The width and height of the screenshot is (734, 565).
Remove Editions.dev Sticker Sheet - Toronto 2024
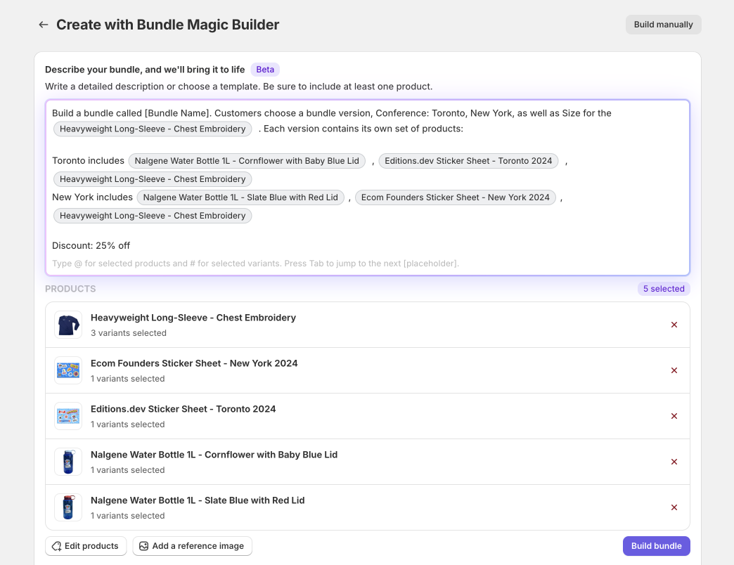tap(674, 416)
